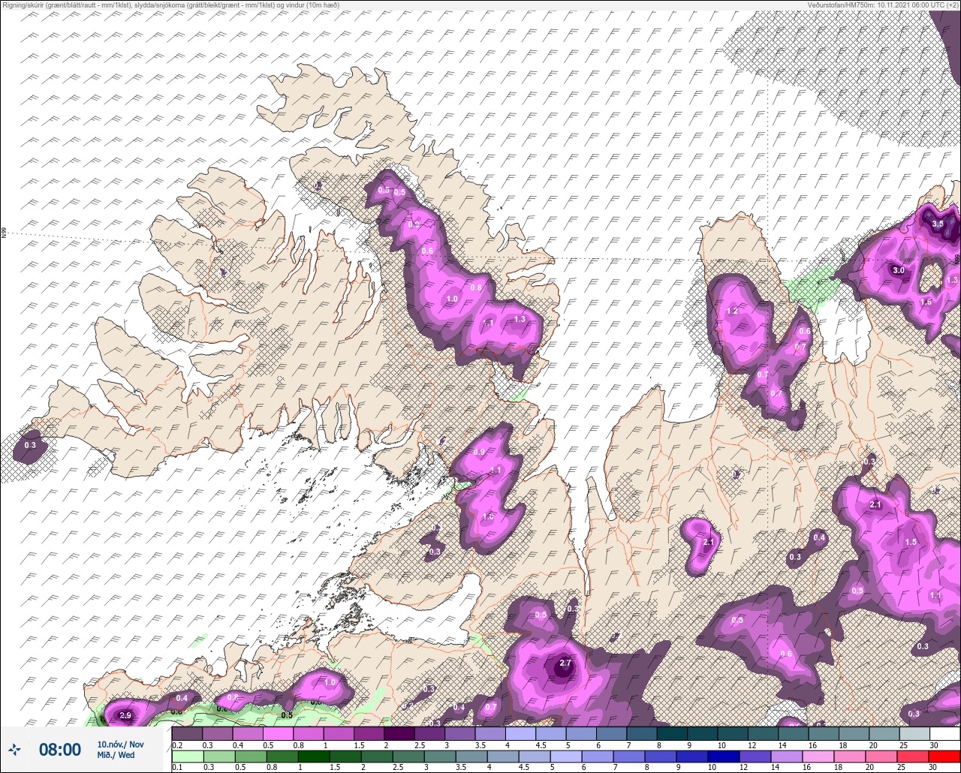
Task: Pick the light pink swatch at 16 in lower legend
Action: coord(818,755)
